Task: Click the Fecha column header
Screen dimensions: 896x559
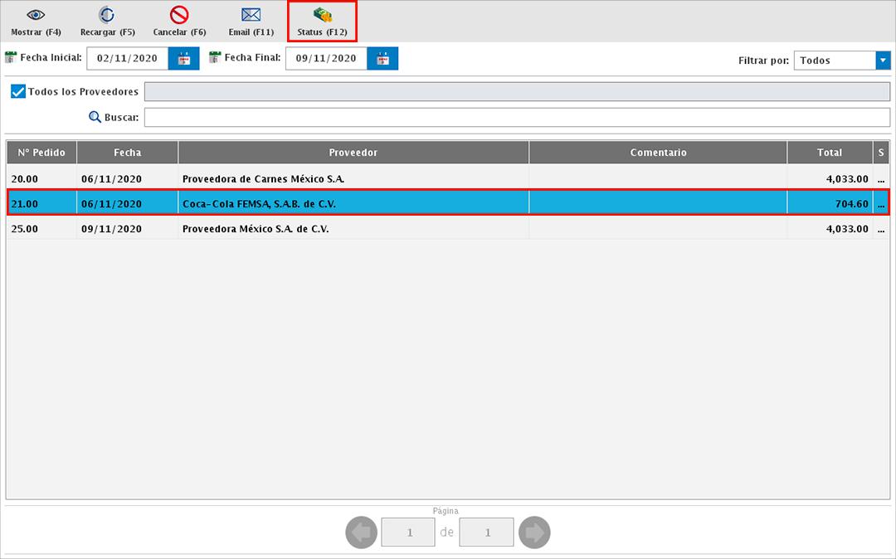Action: pos(127,153)
